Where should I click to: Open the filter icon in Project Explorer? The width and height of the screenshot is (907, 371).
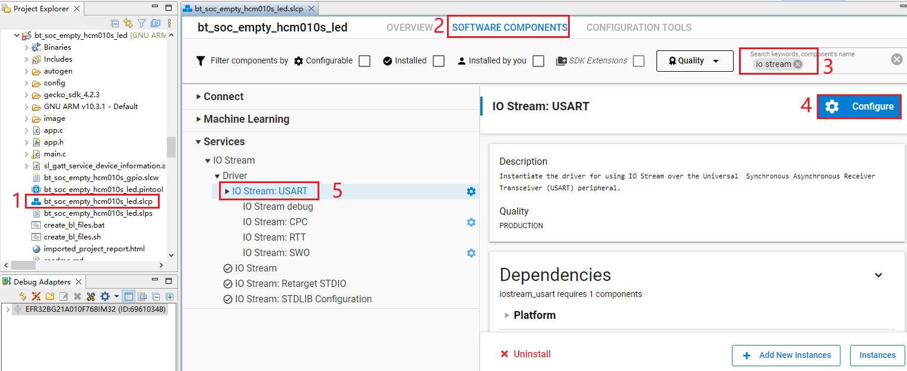(x=142, y=23)
